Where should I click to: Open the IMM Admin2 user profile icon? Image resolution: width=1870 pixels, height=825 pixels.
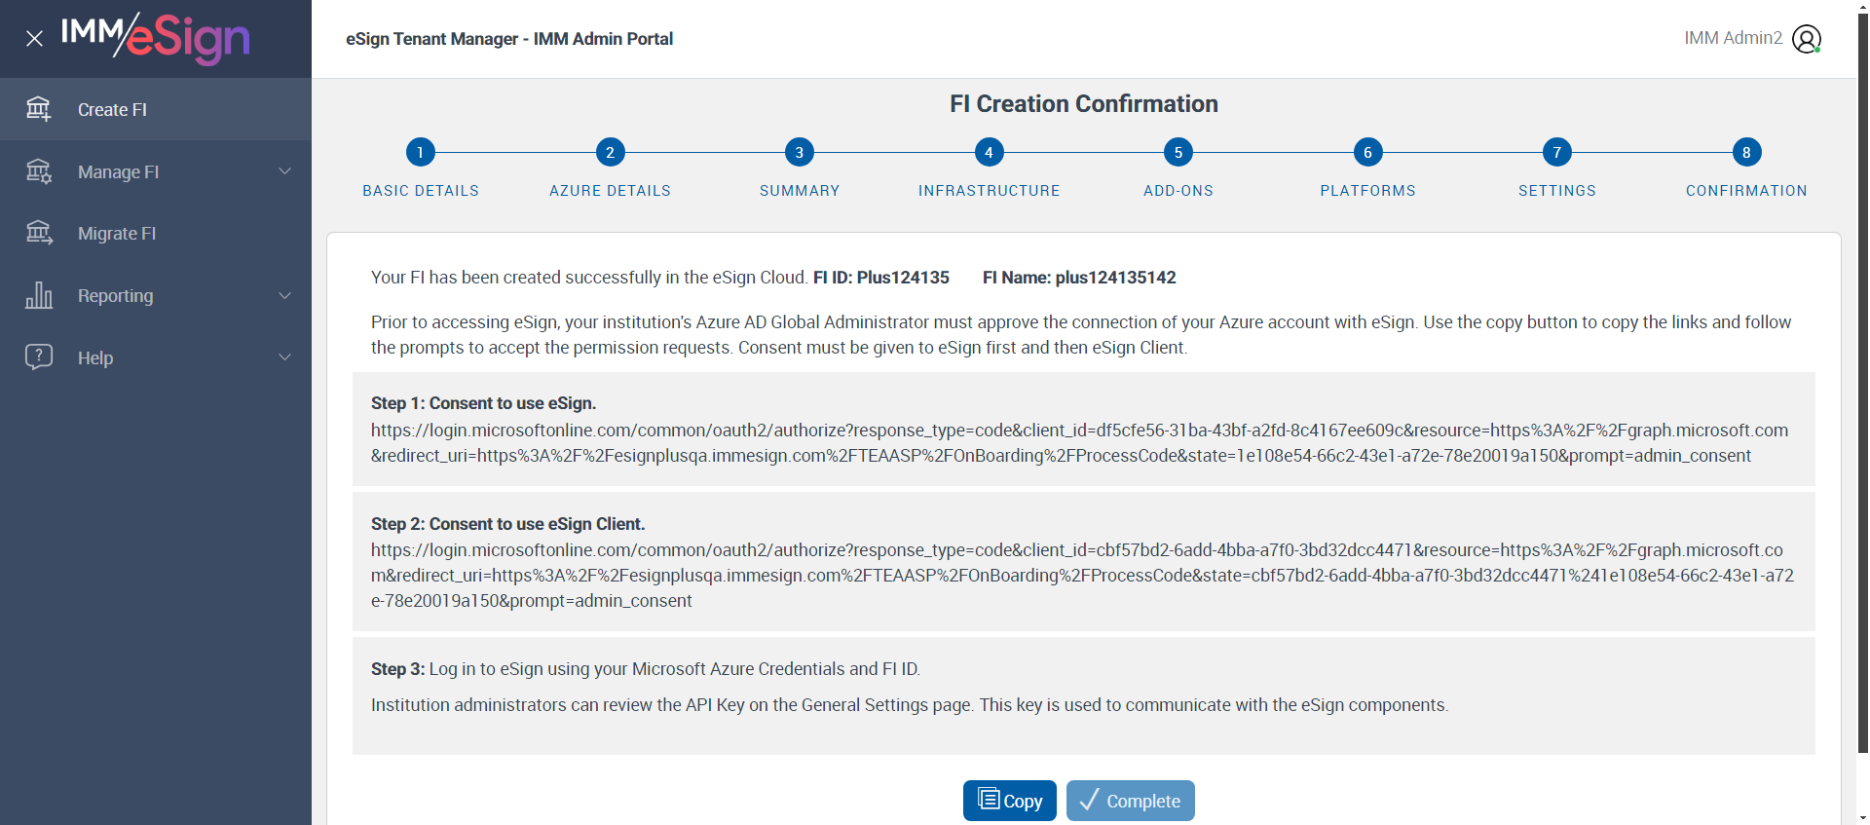pyautogui.click(x=1806, y=39)
